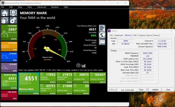Rerun the Memory Read Uncached test
The image size is (175, 107).
69,82
